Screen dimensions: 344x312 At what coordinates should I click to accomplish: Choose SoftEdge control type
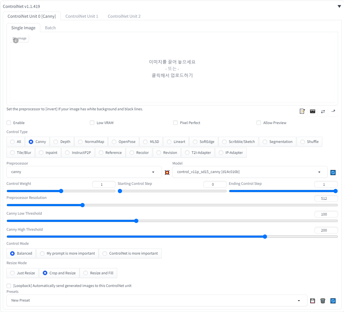(x=204, y=142)
